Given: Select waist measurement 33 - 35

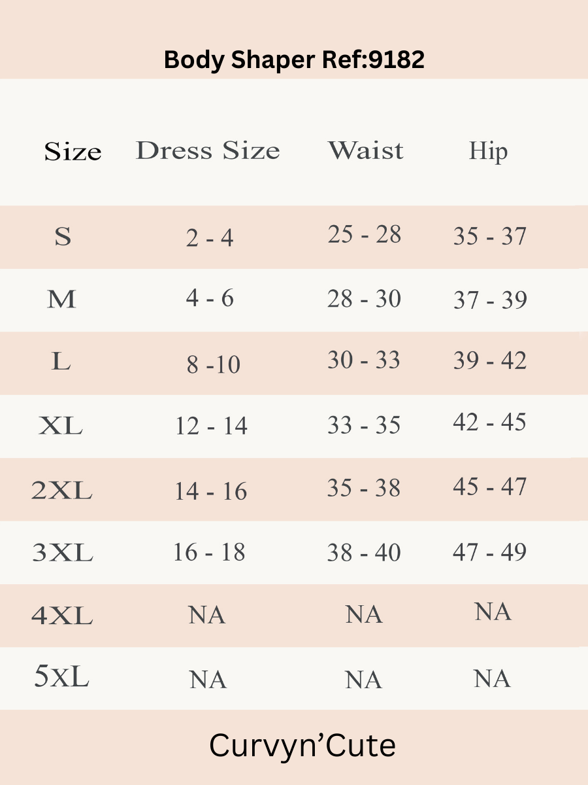Looking at the screenshot, I should pos(364,425).
